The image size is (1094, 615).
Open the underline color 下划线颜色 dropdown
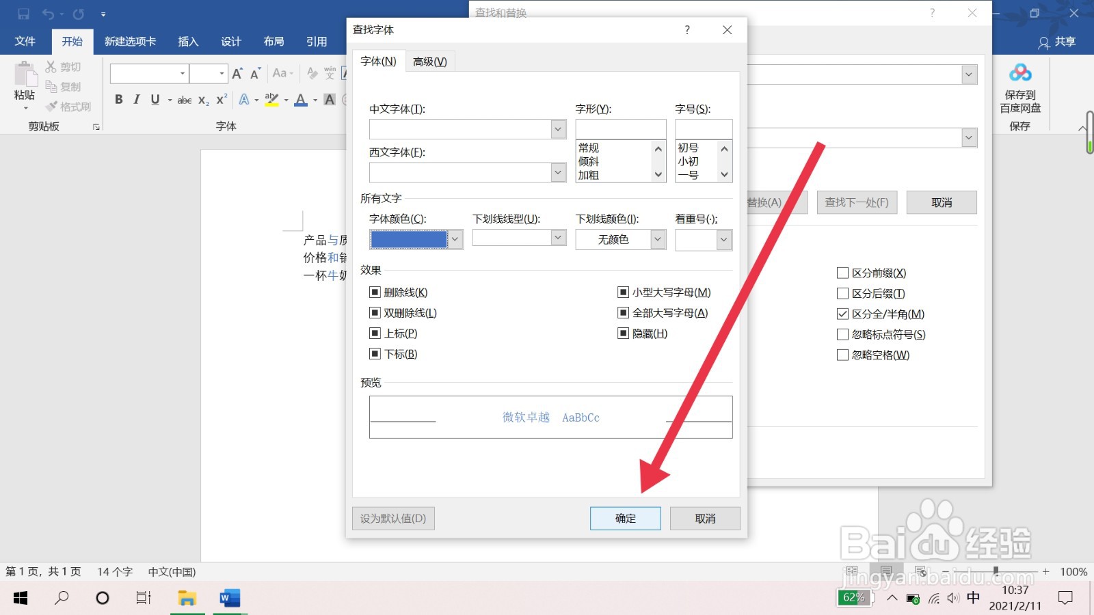point(658,240)
